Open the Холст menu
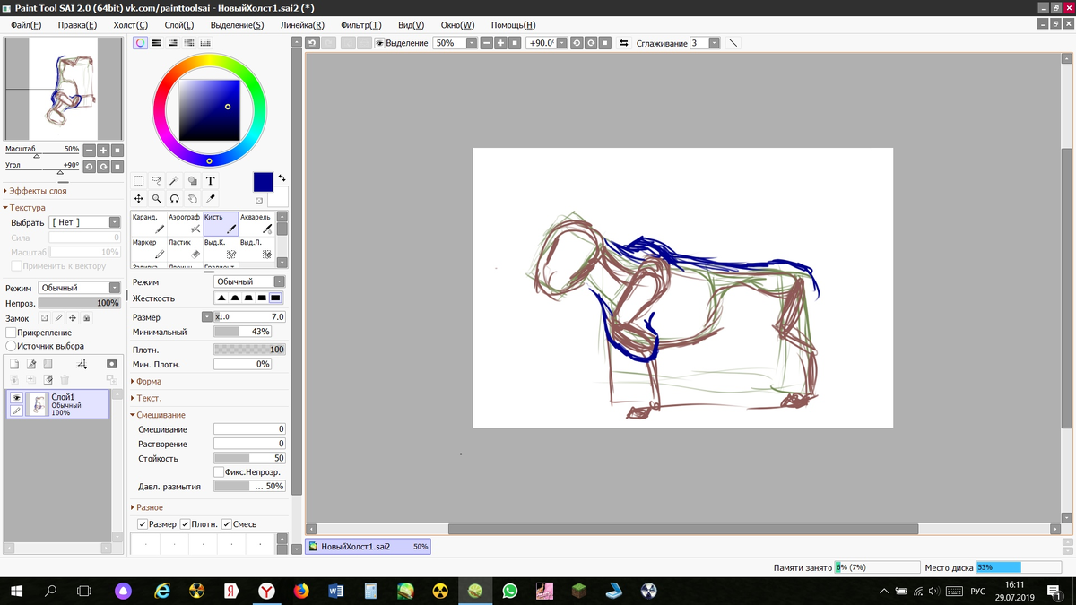1076x605 pixels. pos(131,25)
